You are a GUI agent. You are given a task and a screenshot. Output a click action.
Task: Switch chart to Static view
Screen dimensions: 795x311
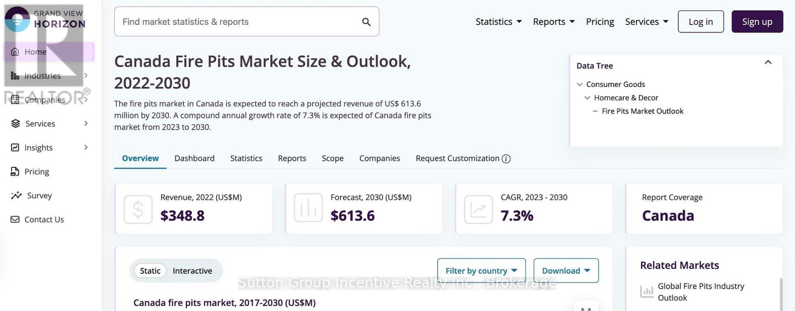pyautogui.click(x=150, y=271)
